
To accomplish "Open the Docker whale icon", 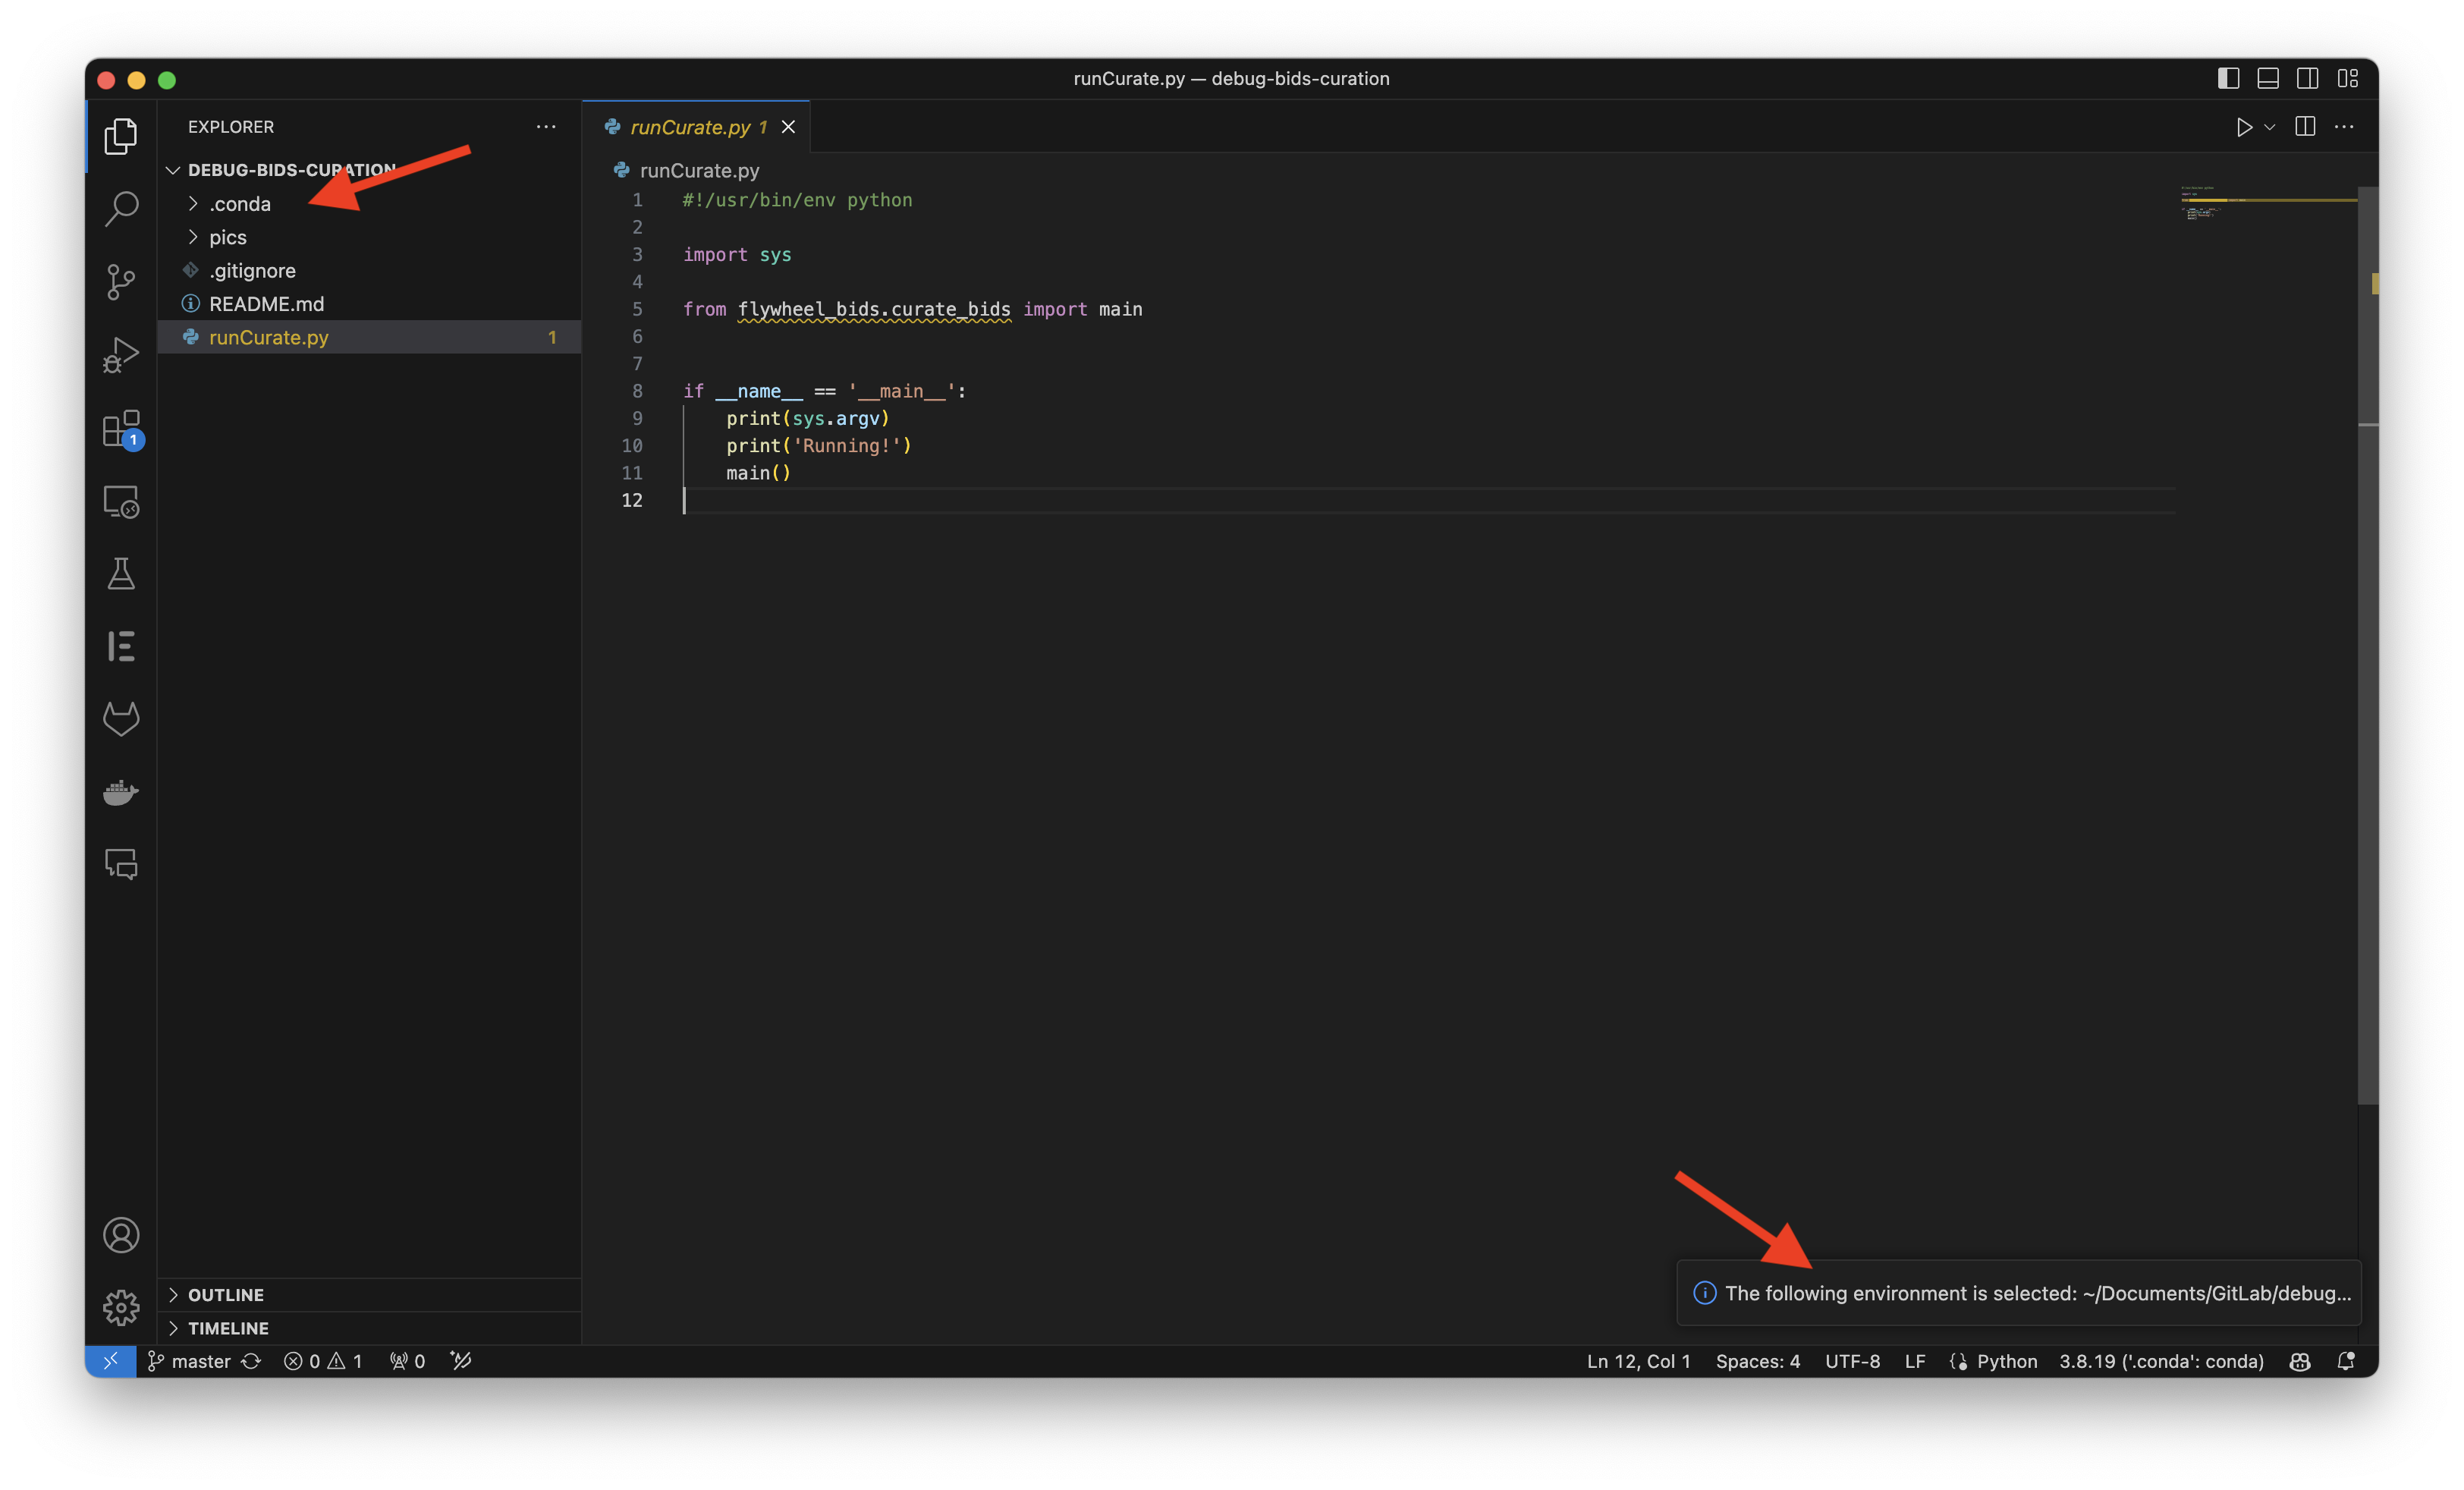I will pyautogui.click(x=121, y=791).
